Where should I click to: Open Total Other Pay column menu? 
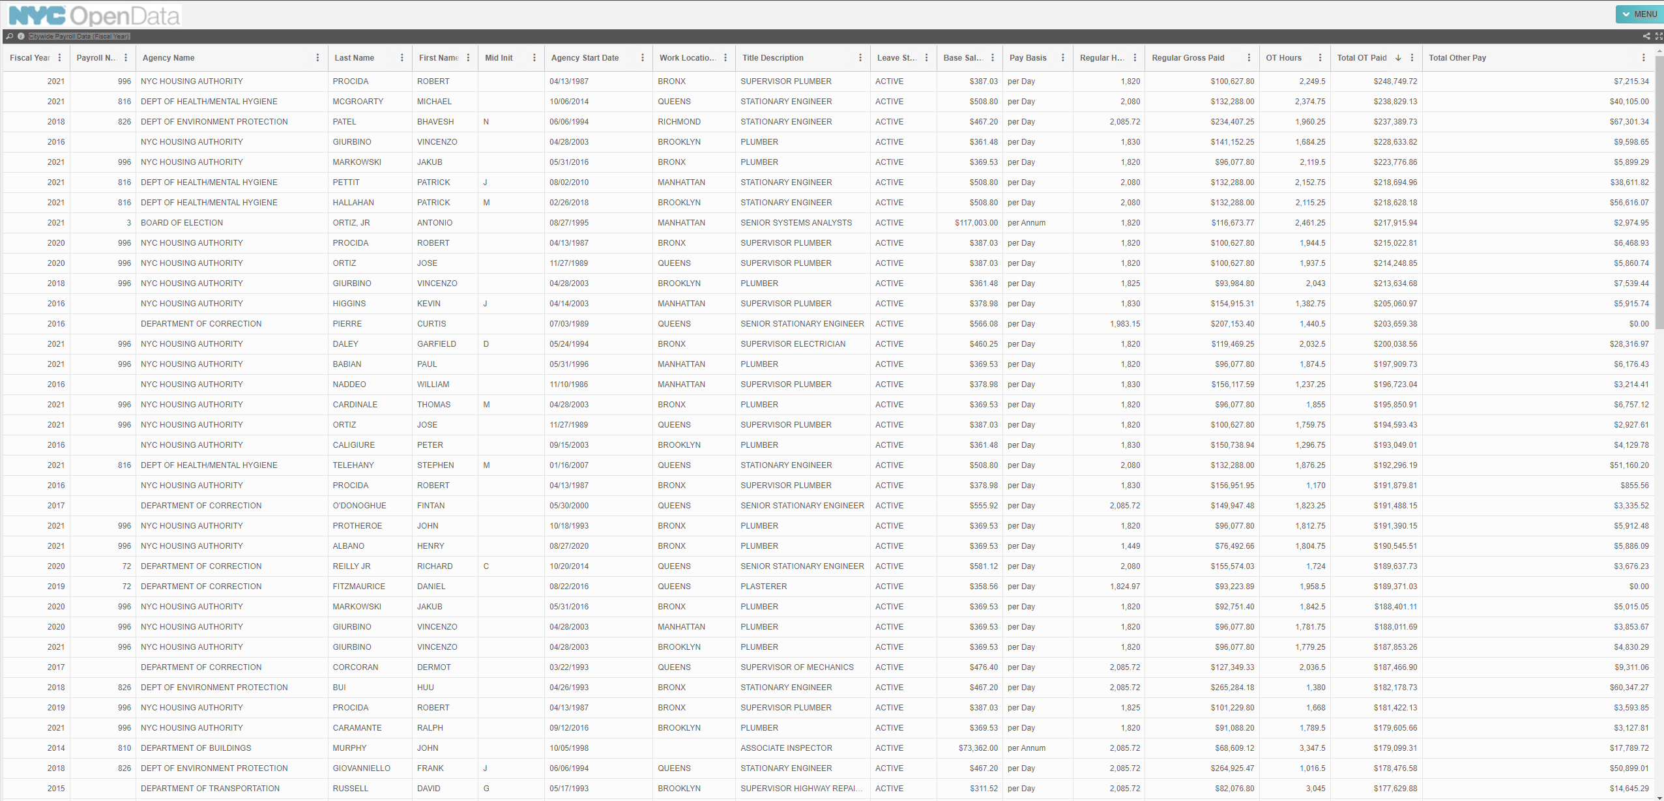click(1643, 58)
